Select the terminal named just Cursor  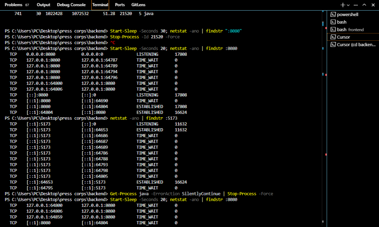(x=353, y=37)
